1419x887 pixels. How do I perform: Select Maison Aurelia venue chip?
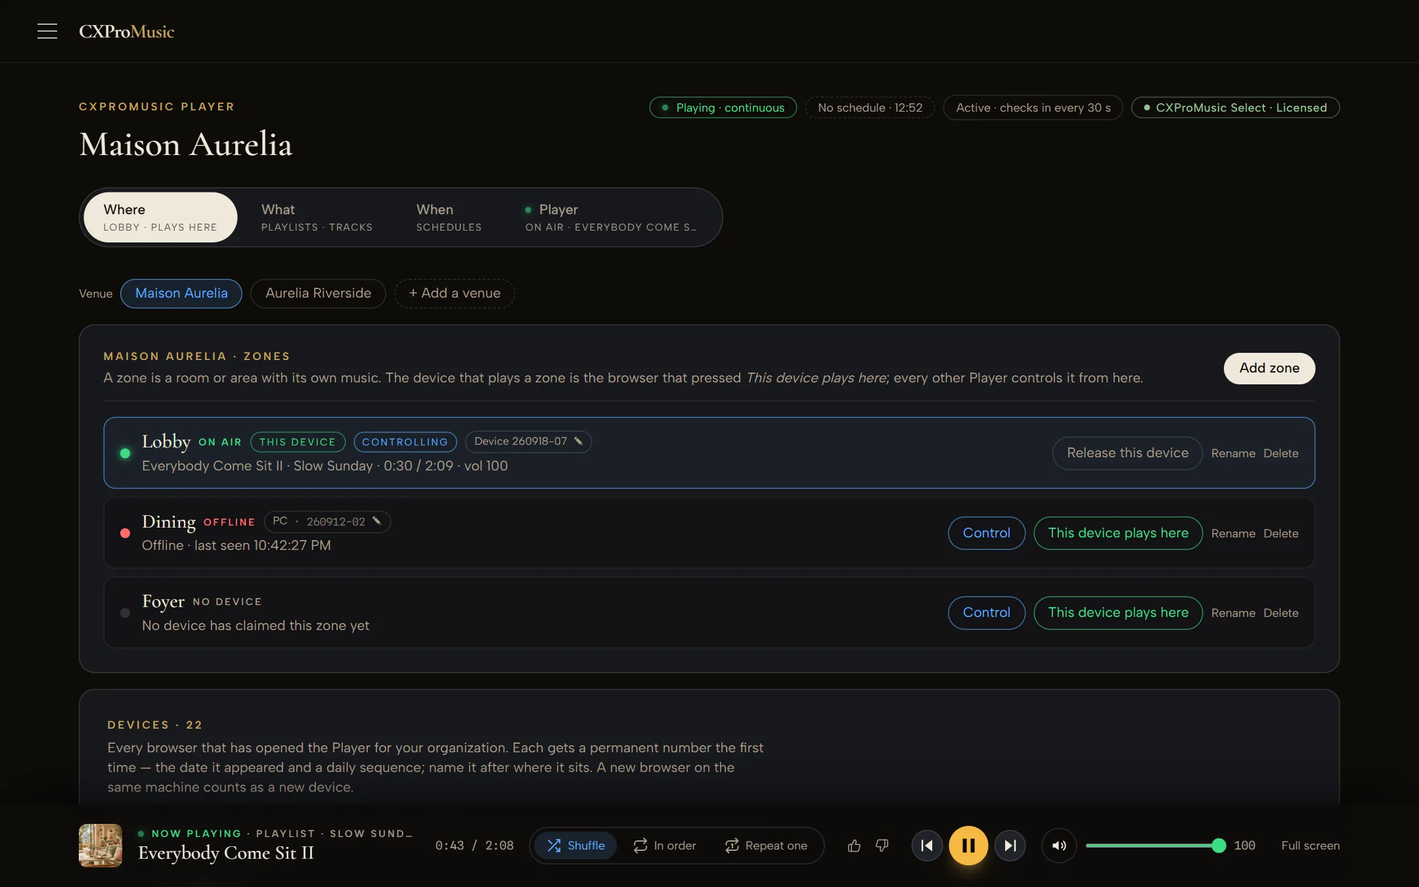[x=181, y=293]
